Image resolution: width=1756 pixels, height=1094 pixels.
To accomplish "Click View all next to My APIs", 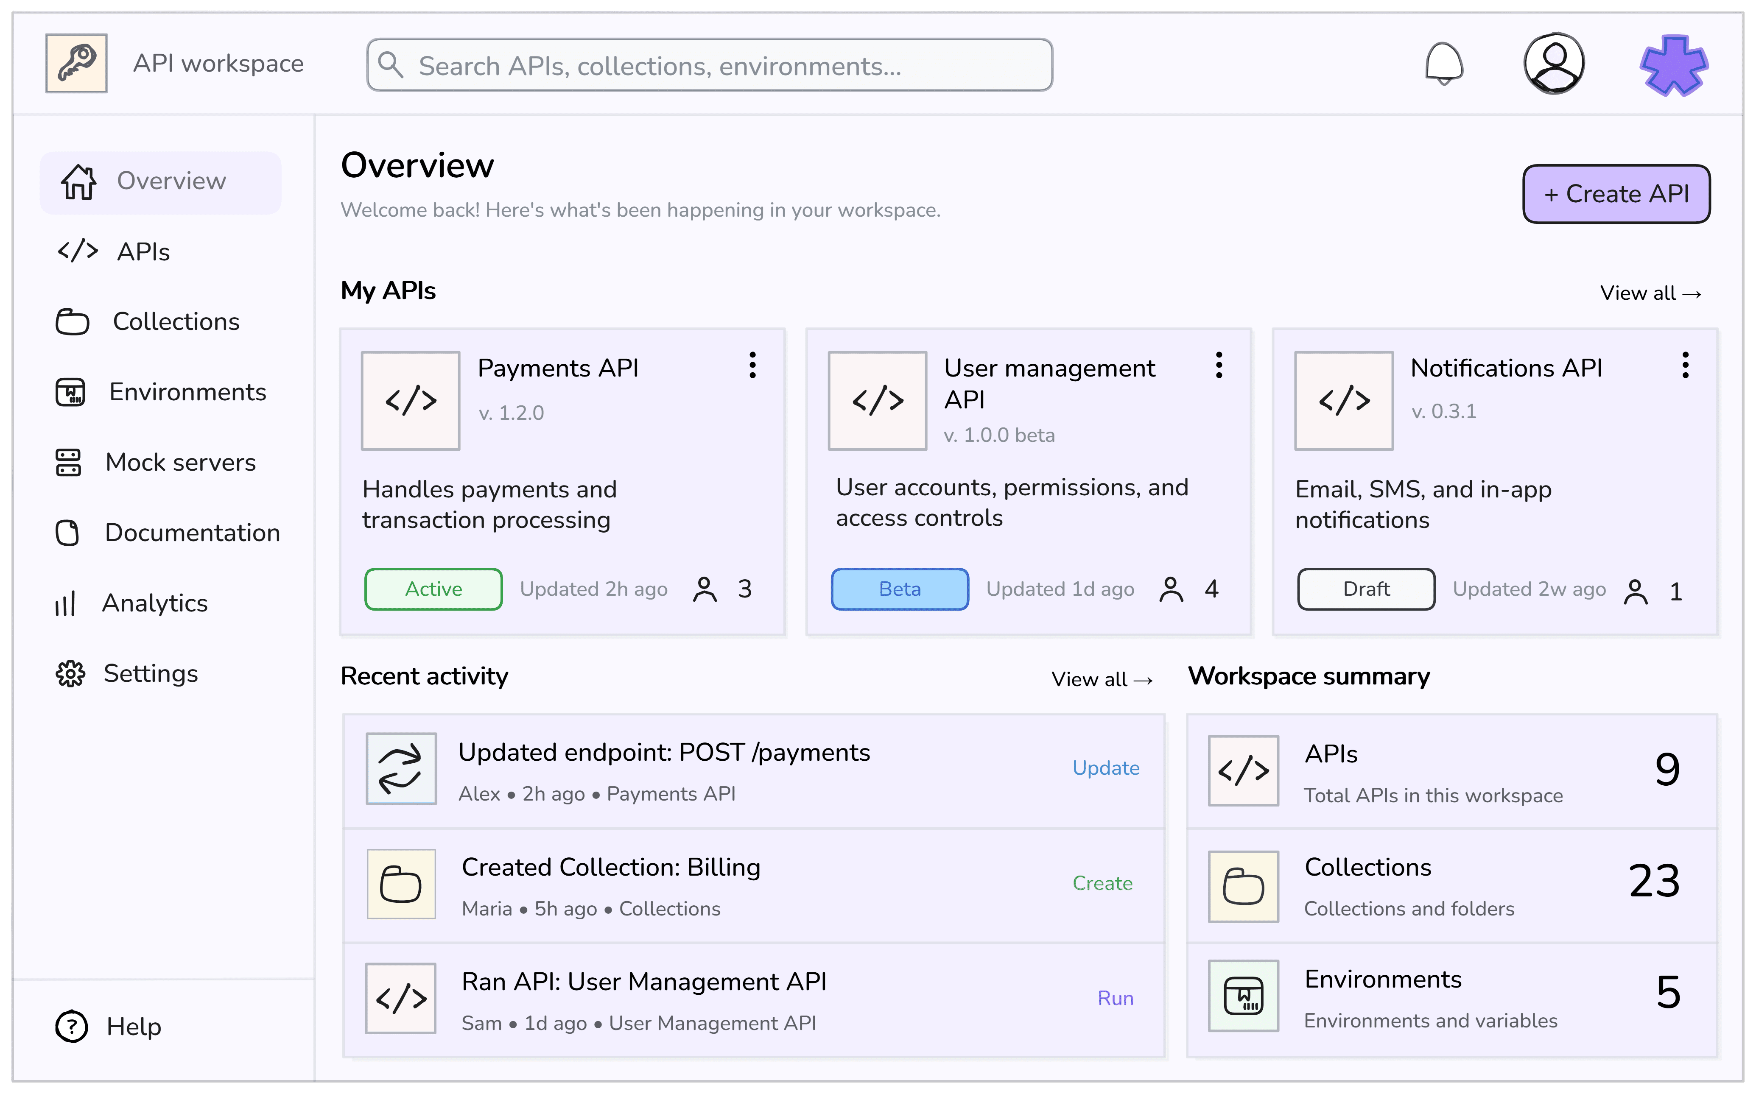I will click(x=1650, y=293).
